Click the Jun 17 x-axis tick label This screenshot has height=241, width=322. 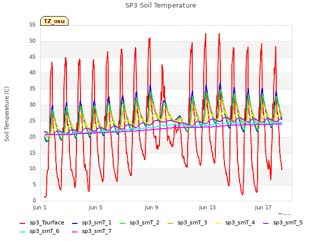263,207
